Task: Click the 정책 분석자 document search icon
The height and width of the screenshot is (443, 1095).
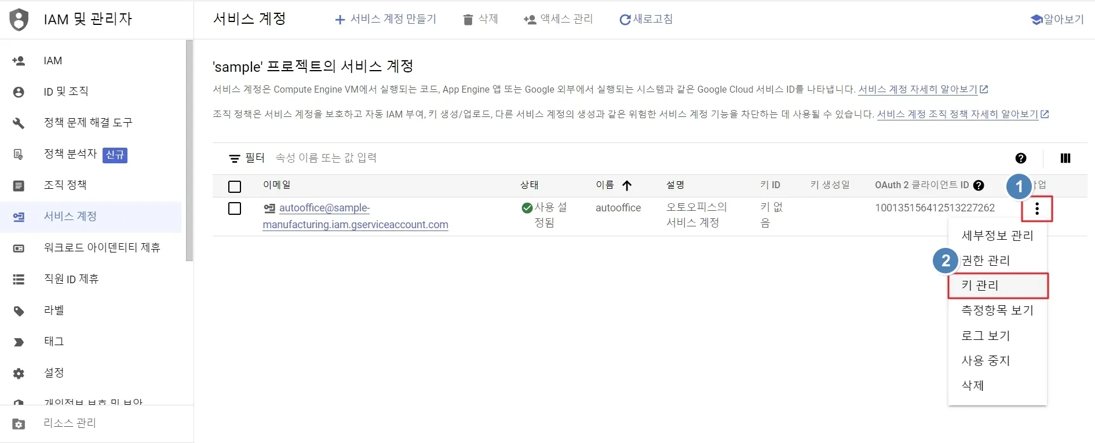Action: [19, 155]
